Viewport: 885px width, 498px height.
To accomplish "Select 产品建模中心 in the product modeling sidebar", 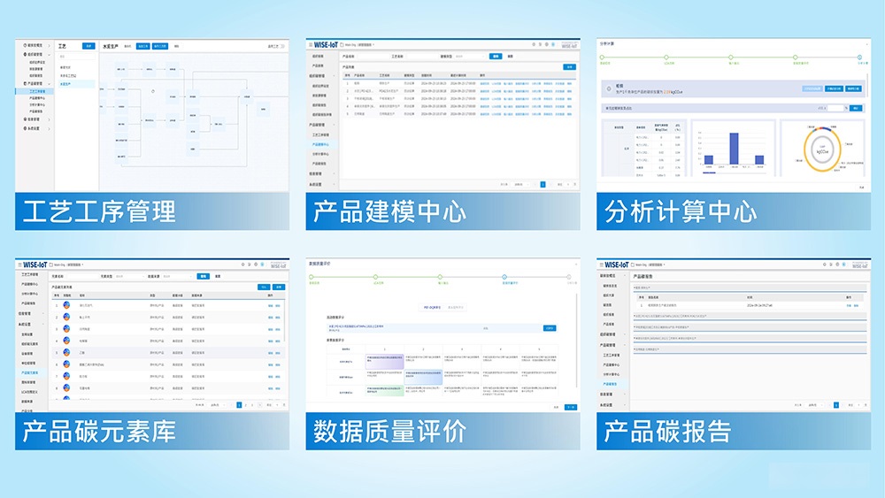I will click(x=320, y=144).
